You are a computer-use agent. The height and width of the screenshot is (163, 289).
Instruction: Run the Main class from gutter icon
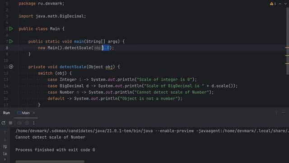(11, 29)
